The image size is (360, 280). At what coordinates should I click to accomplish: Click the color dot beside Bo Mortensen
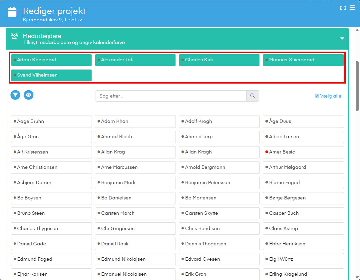pyautogui.click(x=182, y=198)
